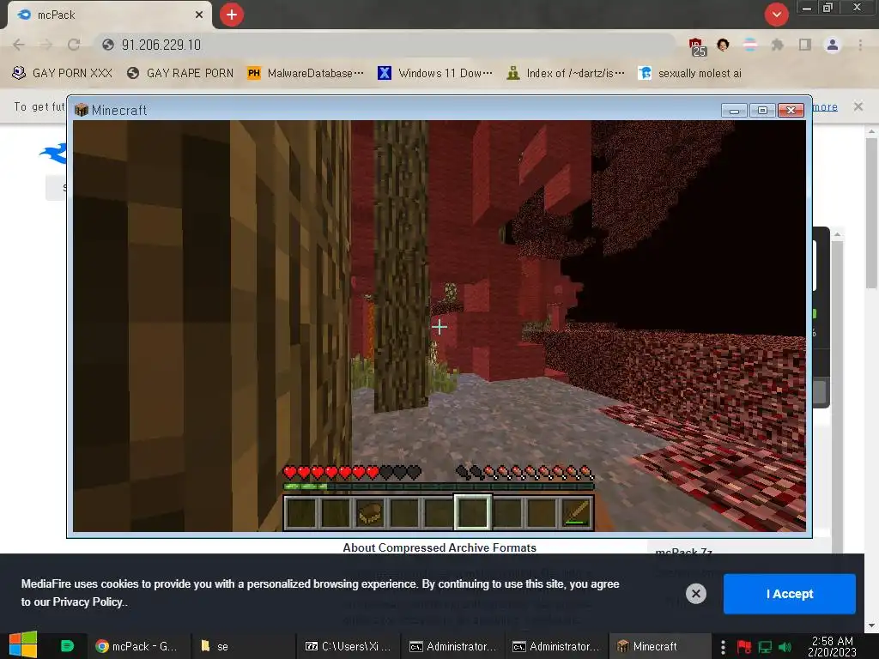
Task: Click the experience bar in Minecraft
Action: point(439,487)
